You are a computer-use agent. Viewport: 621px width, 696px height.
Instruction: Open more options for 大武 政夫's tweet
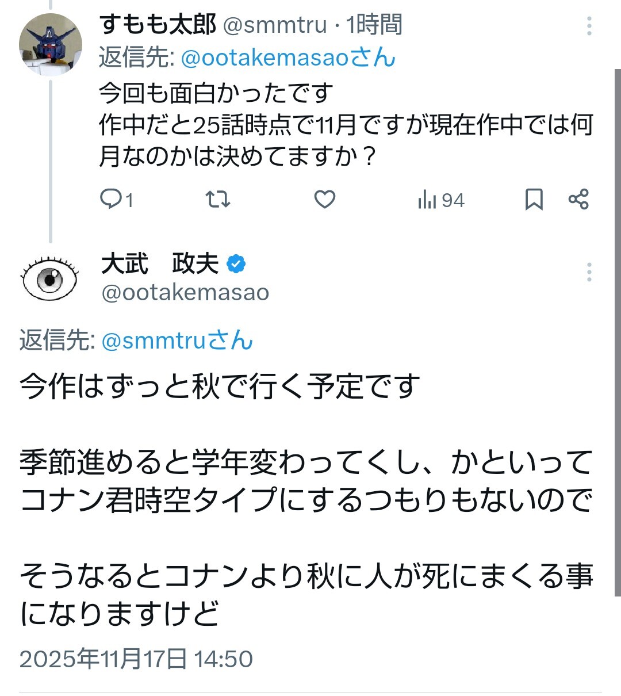point(589,272)
